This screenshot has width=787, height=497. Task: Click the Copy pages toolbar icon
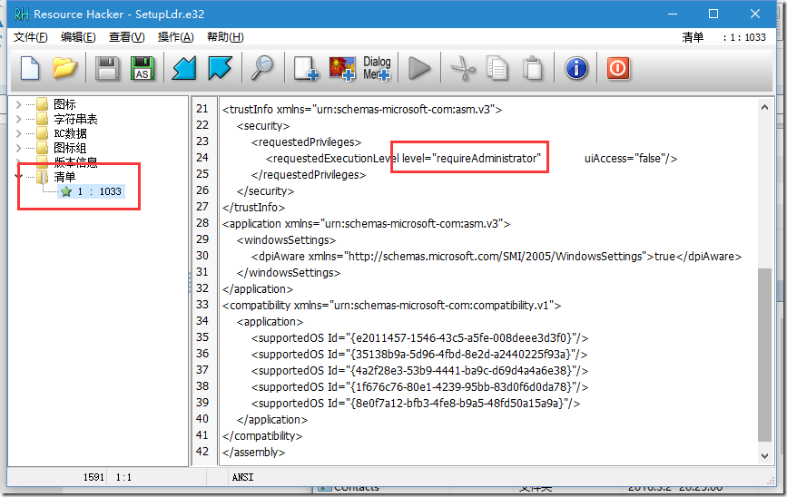click(497, 68)
